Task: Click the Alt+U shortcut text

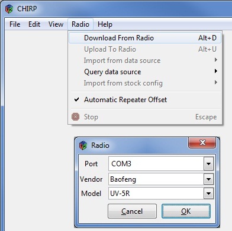Action: (x=207, y=49)
